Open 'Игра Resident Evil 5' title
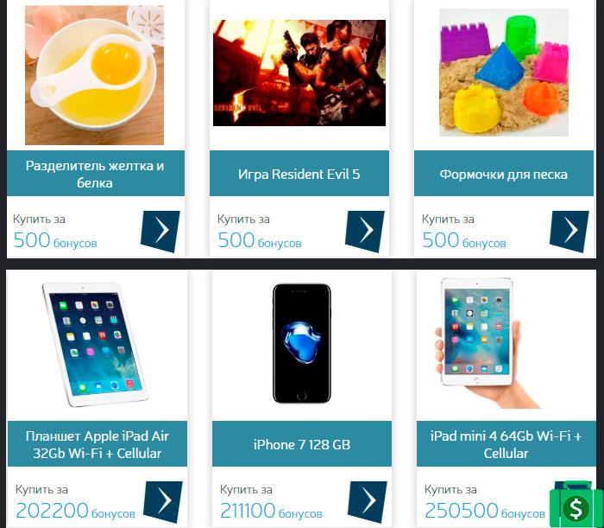Image resolution: width=604 pixels, height=528 pixels. coord(299,174)
